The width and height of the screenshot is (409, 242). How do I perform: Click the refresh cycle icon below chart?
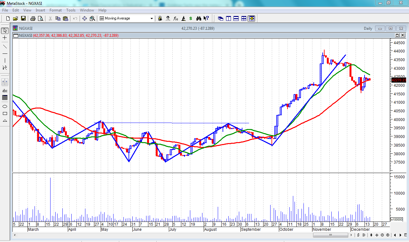pyautogui.click(x=358, y=235)
